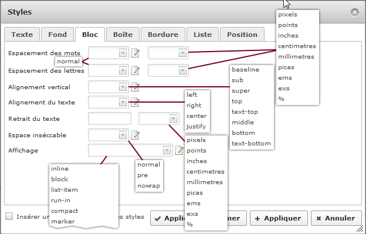Click the Affichage label
The height and width of the screenshot is (234, 366).
pyautogui.click(x=23, y=150)
